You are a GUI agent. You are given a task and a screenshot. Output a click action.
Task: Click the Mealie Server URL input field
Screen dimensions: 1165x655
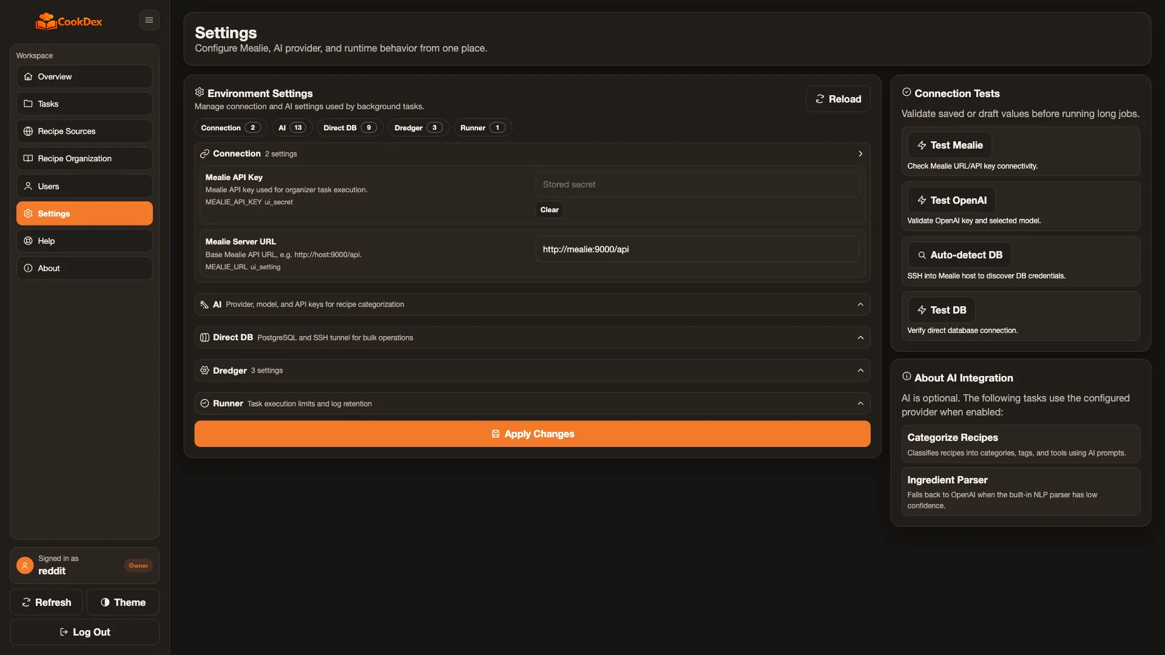pyautogui.click(x=697, y=249)
